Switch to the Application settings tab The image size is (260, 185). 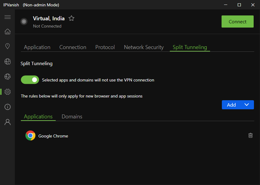pos(37,47)
